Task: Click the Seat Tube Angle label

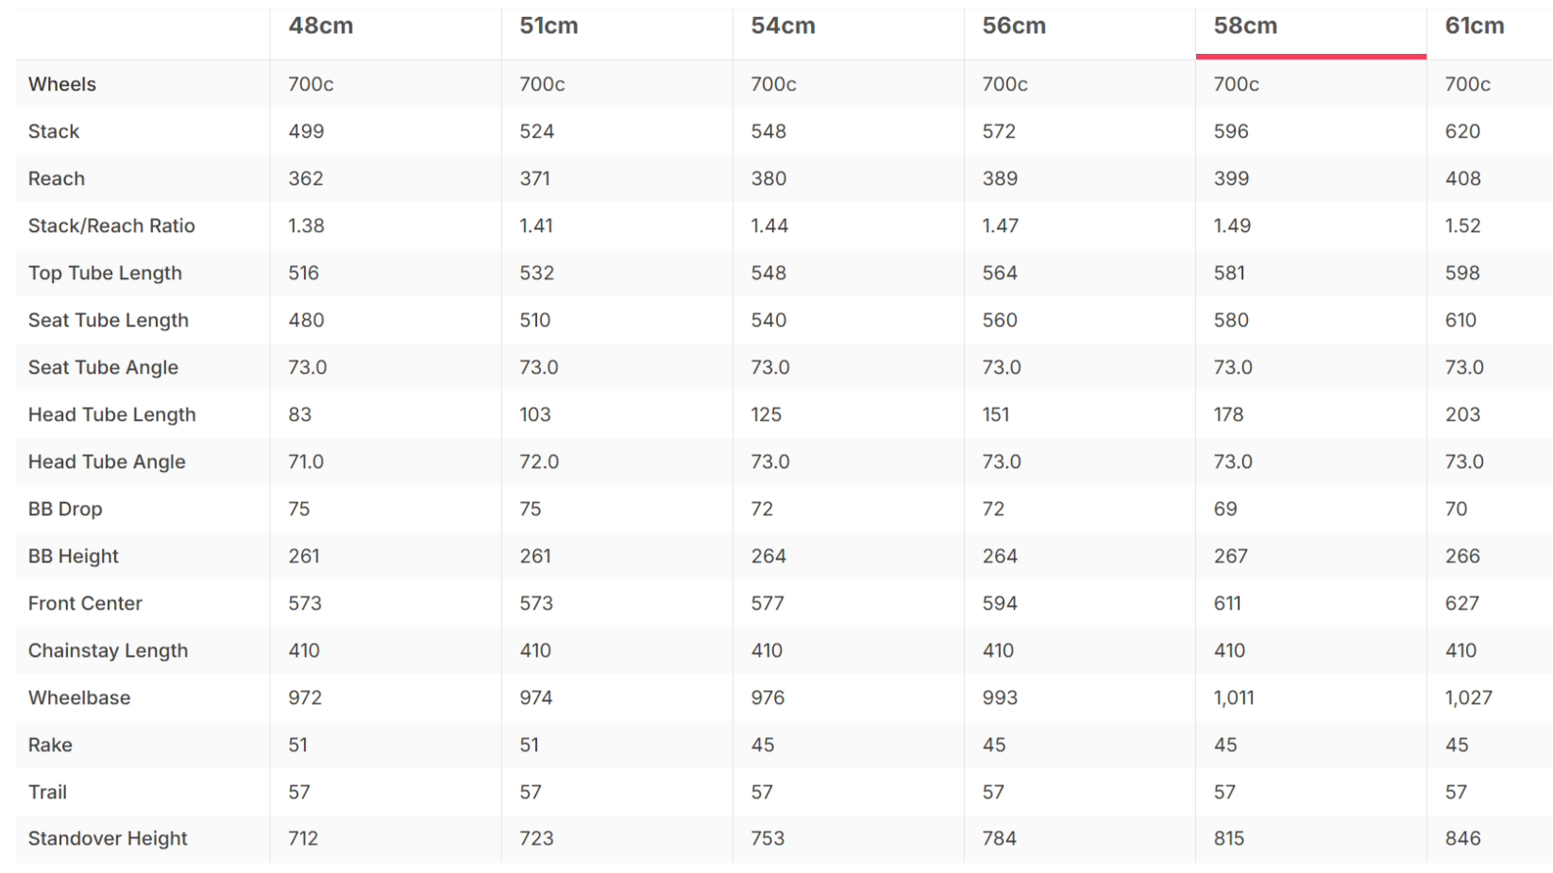Action: click(x=103, y=367)
